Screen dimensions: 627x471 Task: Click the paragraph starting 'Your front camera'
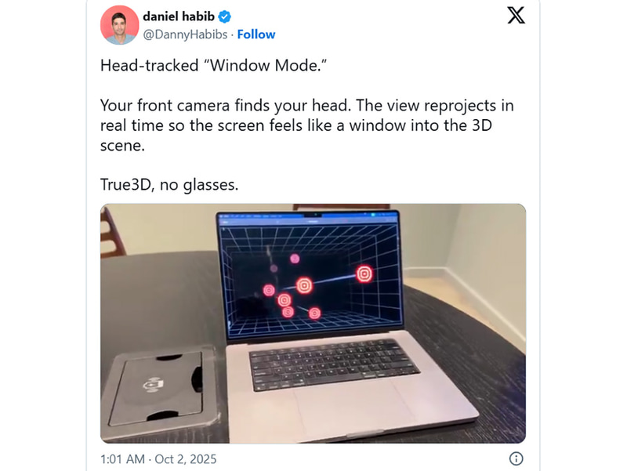pyautogui.click(x=306, y=125)
